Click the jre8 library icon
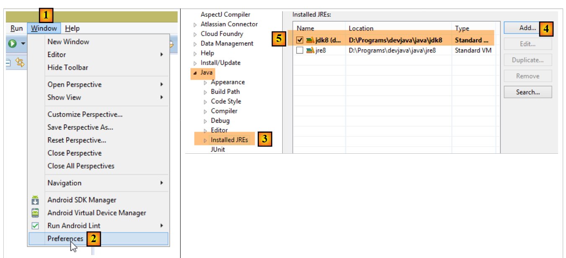The width and height of the screenshot is (566, 258). point(310,51)
